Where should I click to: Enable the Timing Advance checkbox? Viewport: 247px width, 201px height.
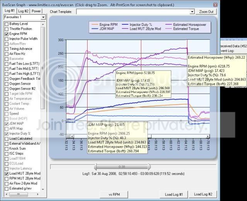coord(7,49)
